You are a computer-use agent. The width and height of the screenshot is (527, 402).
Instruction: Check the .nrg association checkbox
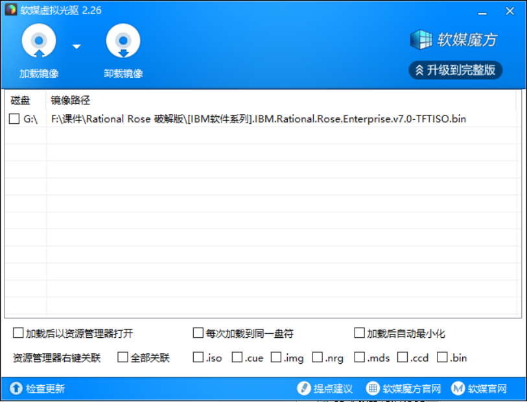tap(317, 357)
